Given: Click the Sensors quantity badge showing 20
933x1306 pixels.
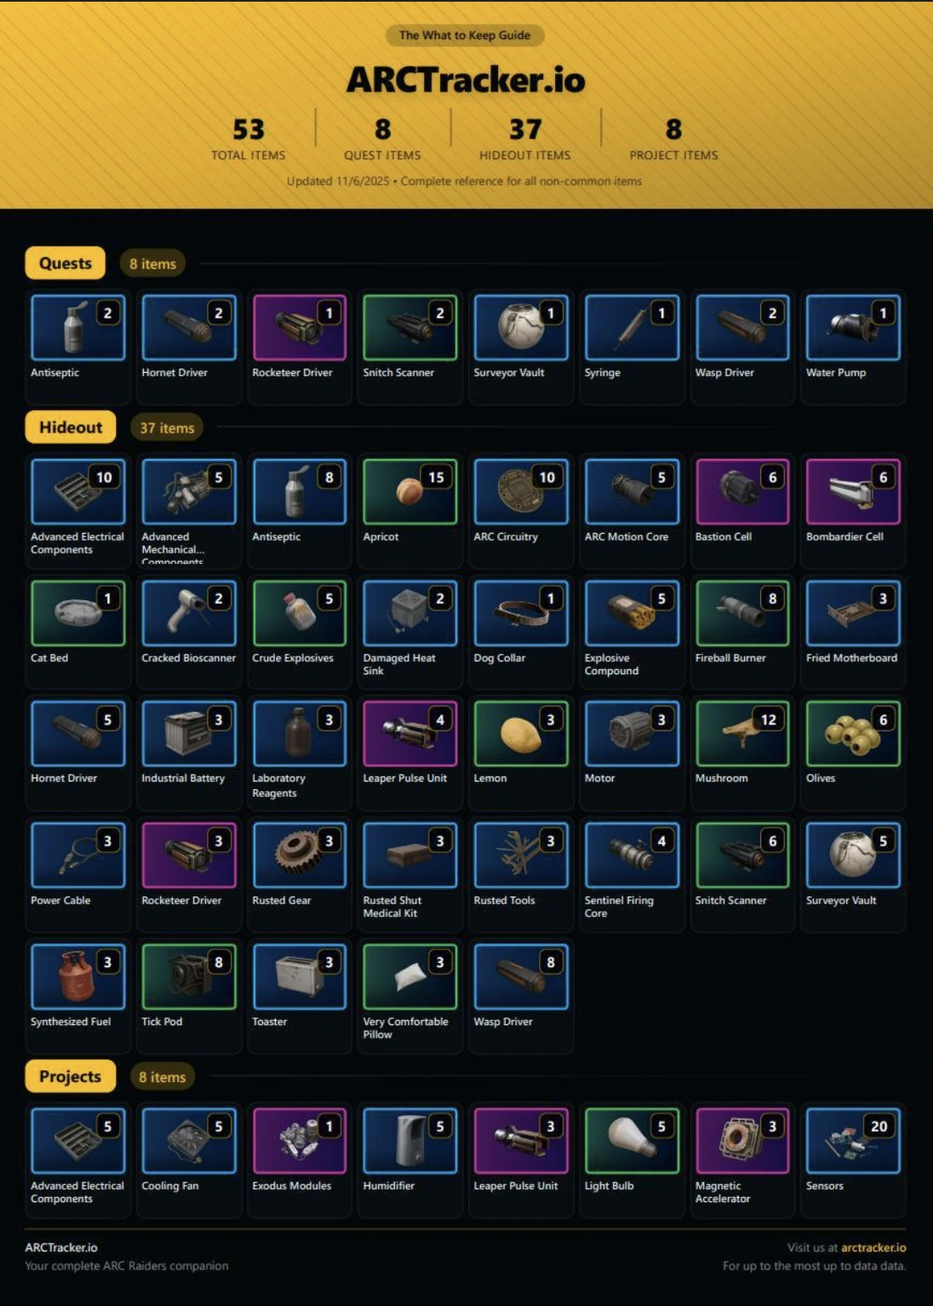Looking at the screenshot, I should 879,1126.
